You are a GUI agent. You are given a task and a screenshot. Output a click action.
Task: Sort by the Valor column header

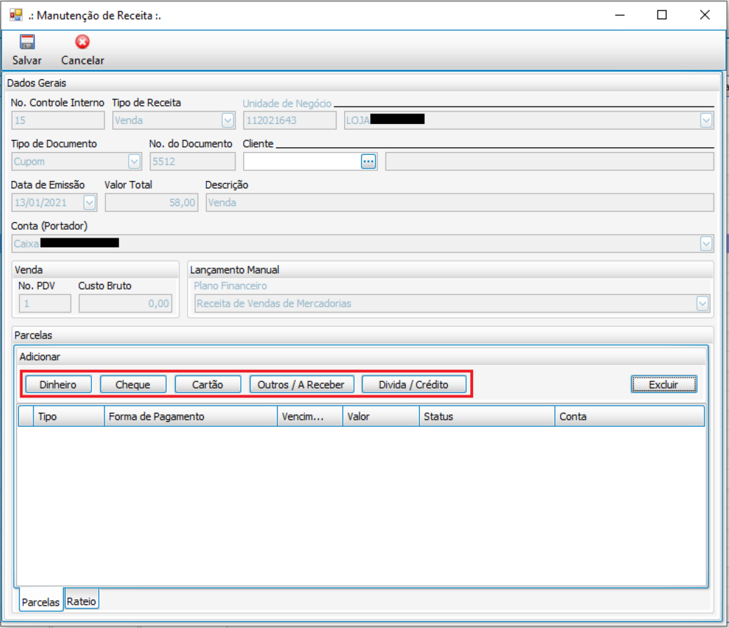[x=381, y=416]
